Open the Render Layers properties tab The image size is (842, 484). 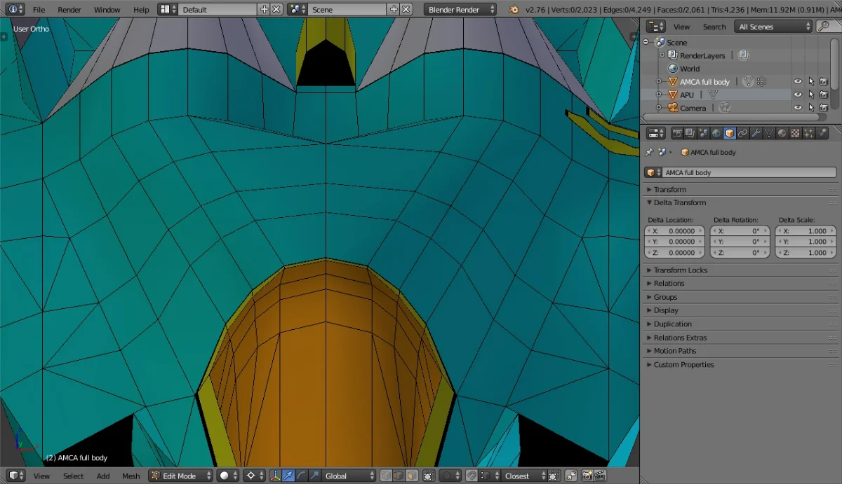[x=690, y=133]
